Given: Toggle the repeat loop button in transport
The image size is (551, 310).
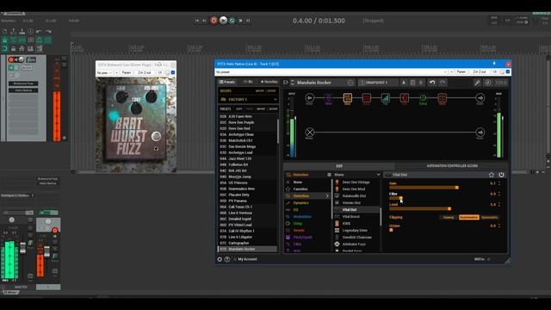Looking at the screenshot, I should pos(232,21).
